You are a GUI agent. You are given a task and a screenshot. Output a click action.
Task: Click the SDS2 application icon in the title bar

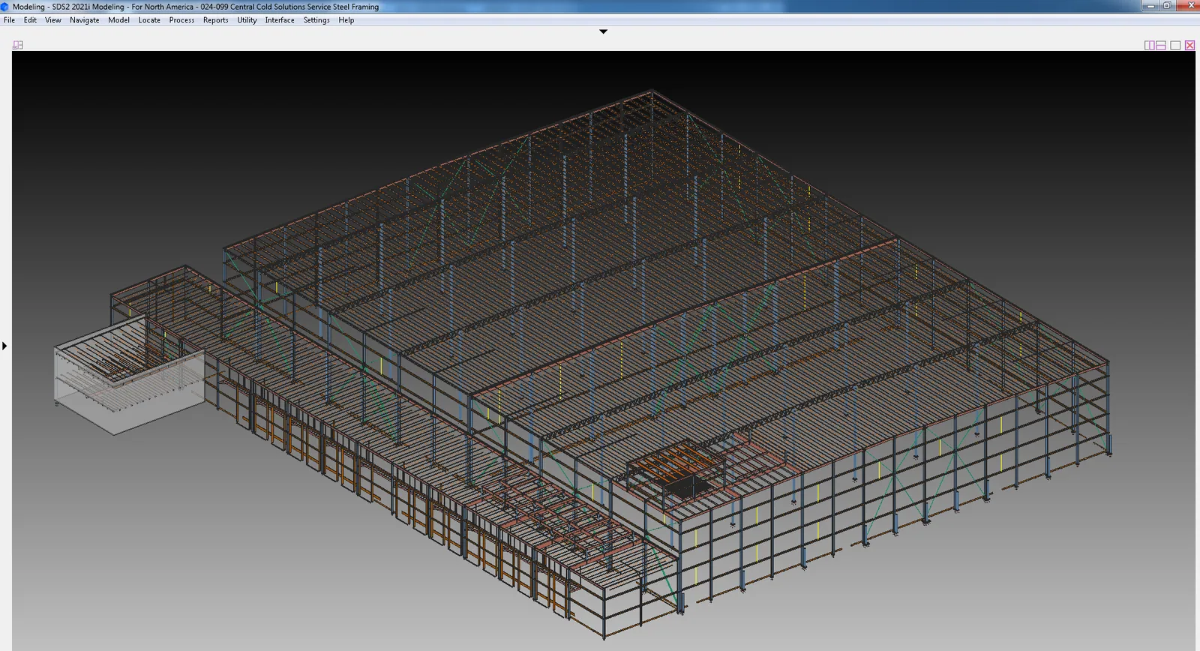coord(5,7)
